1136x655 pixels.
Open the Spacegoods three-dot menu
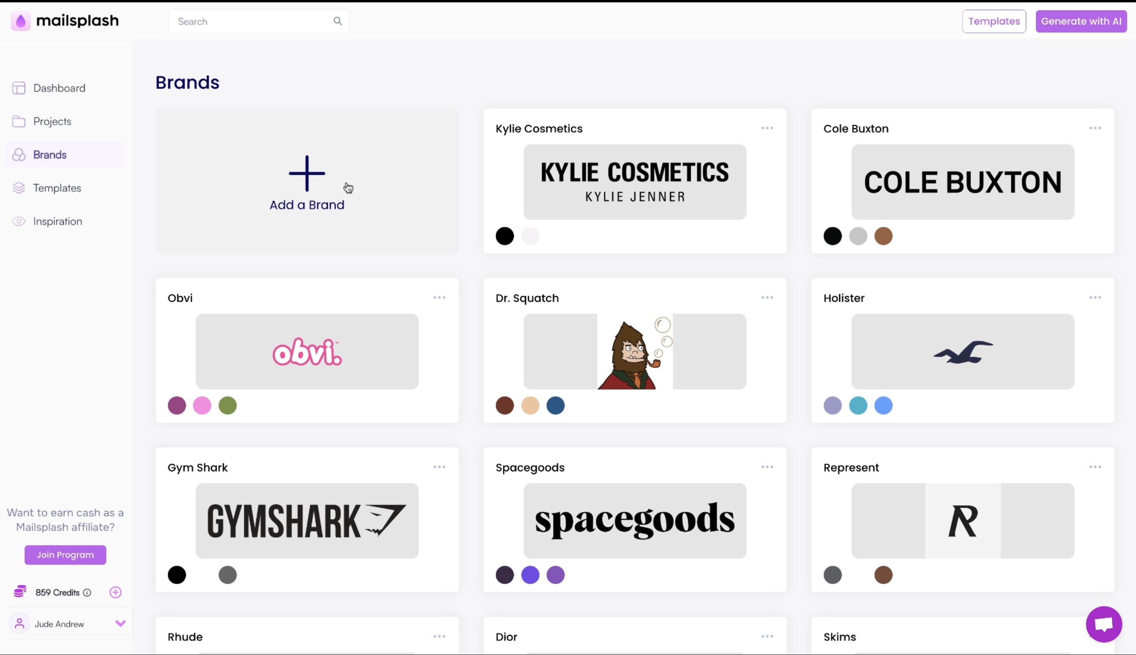[767, 467]
